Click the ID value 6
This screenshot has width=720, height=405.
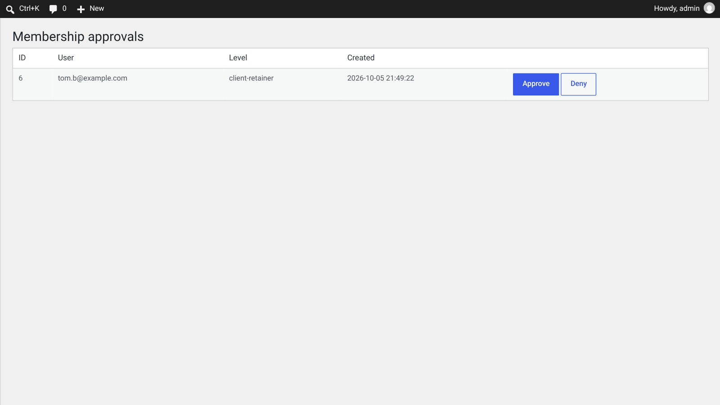pyautogui.click(x=21, y=78)
